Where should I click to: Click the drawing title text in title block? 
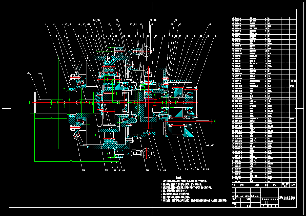pyautogui.click(x=287, y=198)
